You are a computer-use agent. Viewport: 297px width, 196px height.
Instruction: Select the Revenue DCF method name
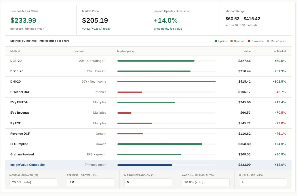click(20, 134)
